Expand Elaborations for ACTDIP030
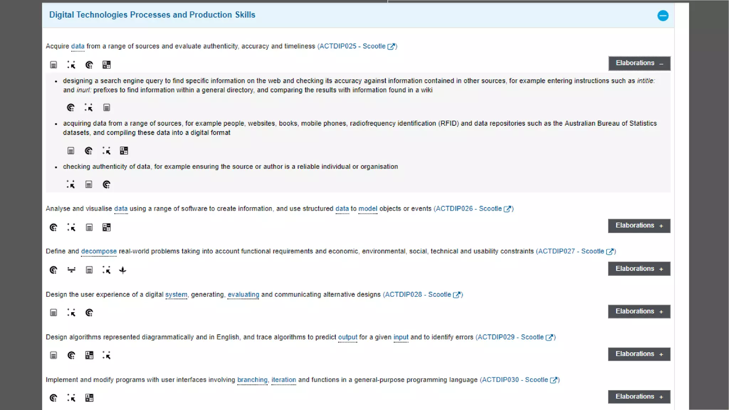 pos(639,397)
